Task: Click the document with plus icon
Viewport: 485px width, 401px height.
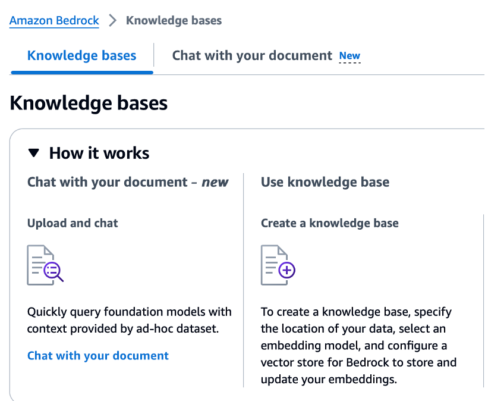Action: coord(278,264)
